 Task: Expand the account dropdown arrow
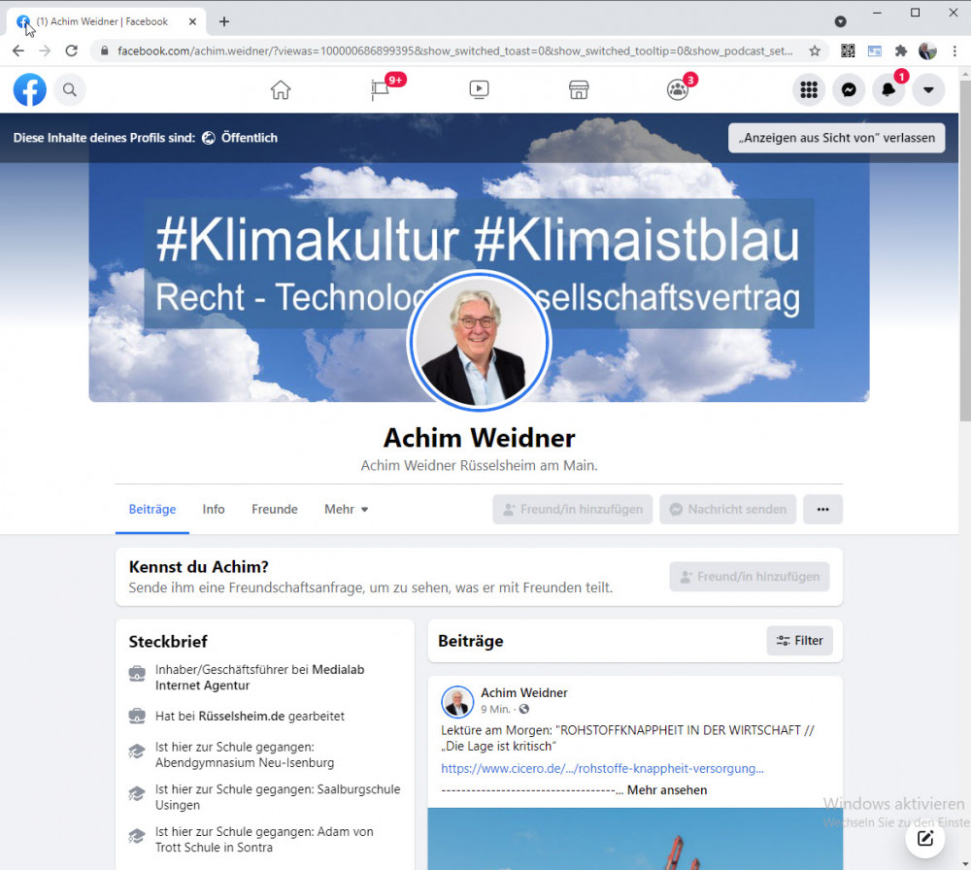[928, 90]
